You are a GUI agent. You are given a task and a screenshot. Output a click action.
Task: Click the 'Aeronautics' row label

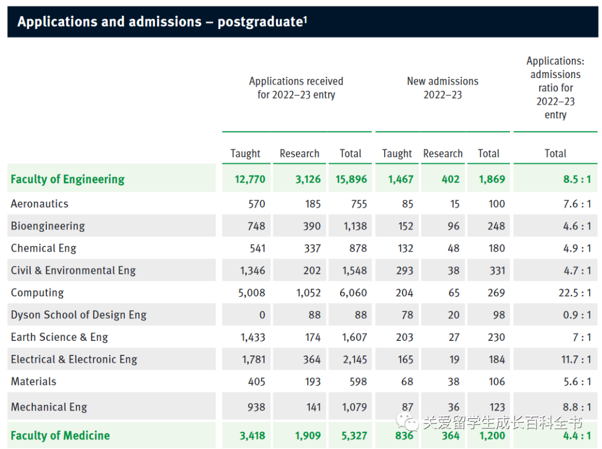(x=40, y=204)
